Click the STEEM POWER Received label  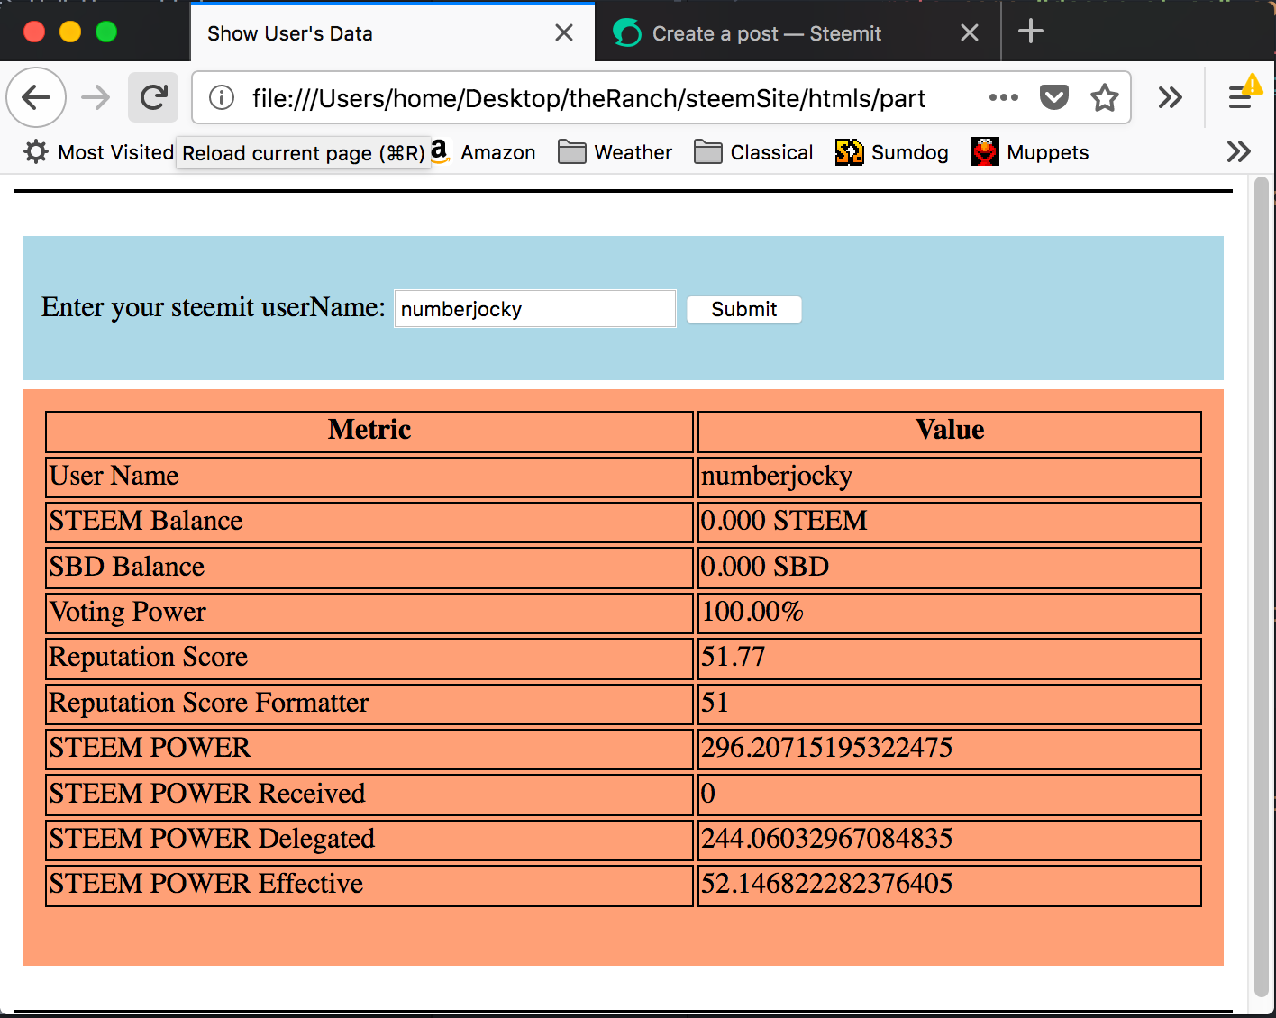click(x=207, y=794)
